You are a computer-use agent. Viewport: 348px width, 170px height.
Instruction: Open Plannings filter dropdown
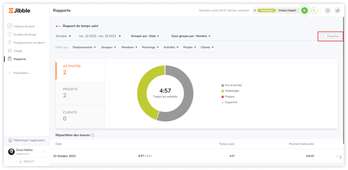pos(150,47)
